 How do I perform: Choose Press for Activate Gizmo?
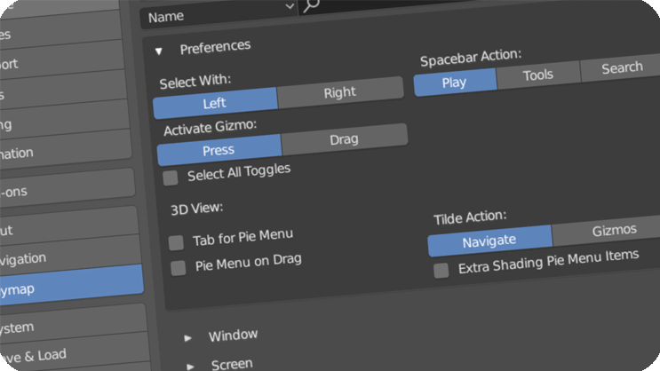pyautogui.click(x=219, y=150)
